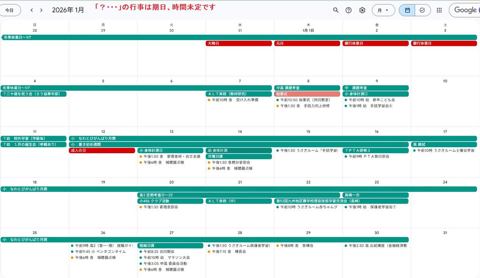Go to next month arrow

[41, 10]
